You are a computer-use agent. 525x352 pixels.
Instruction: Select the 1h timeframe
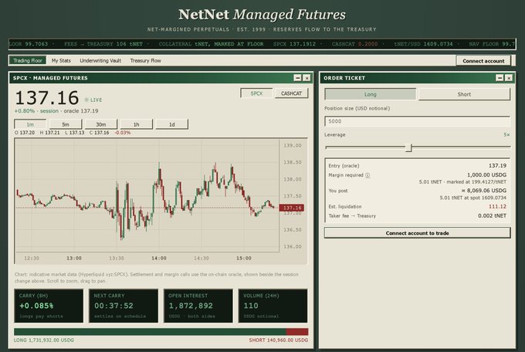pos(137,124)
